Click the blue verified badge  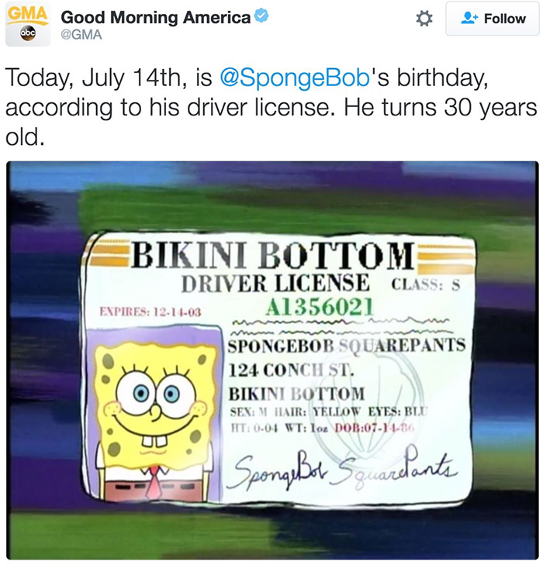point(262,16)
